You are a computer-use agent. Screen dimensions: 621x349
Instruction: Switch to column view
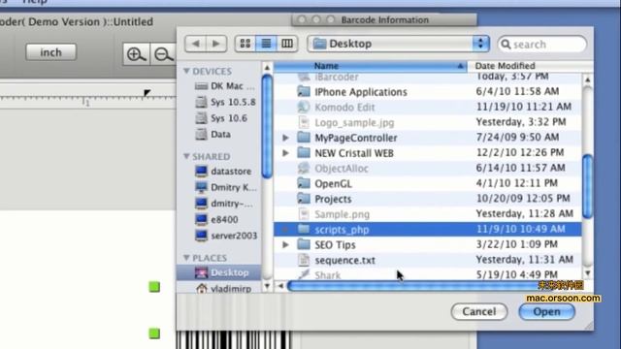[x=287, y=44]
